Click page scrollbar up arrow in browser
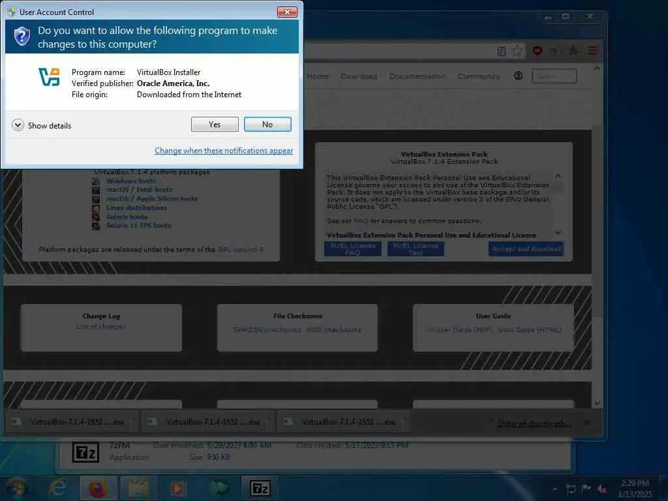Image resolution: width=668 pixels, height=501 pixels. [597, 68]
